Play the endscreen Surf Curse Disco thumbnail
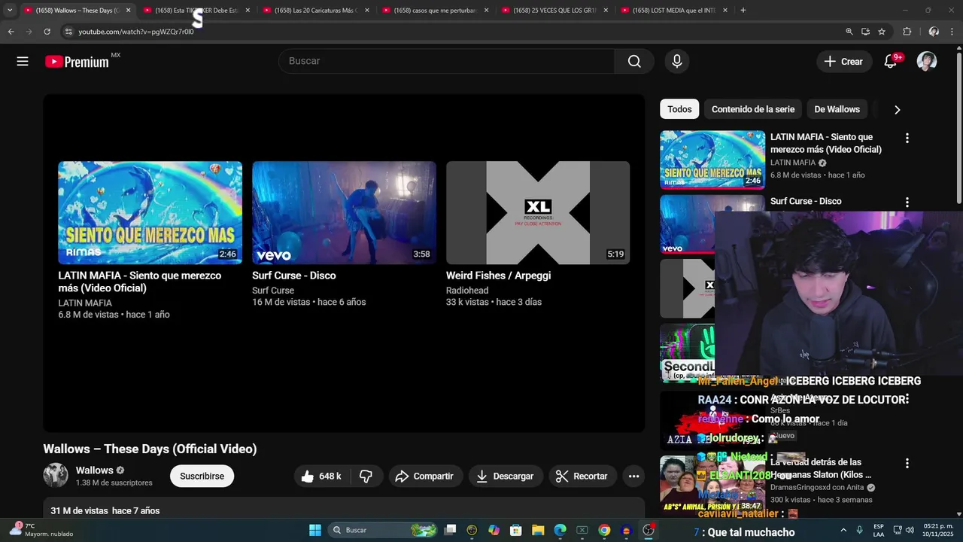This screenshot has height=542, width=963. tap(344, 212)
